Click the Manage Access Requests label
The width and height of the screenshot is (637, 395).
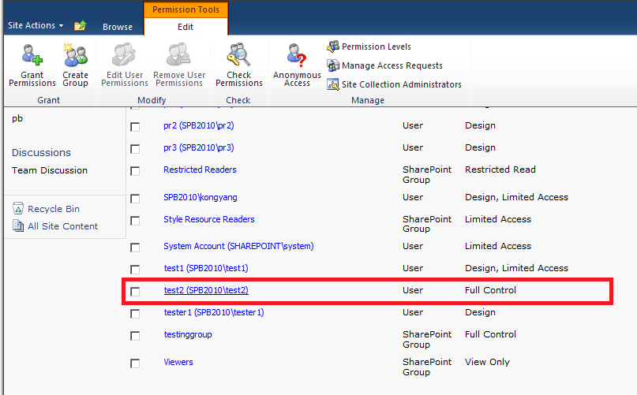(x=392, y=65)
